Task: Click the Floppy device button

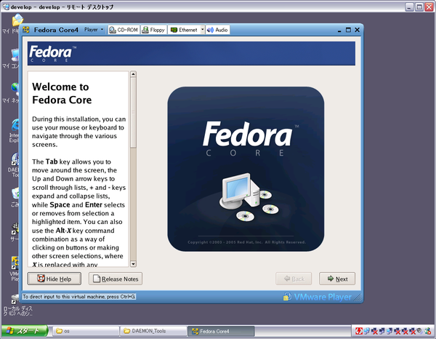Action: pyautogui.click(x=153, y=30)
